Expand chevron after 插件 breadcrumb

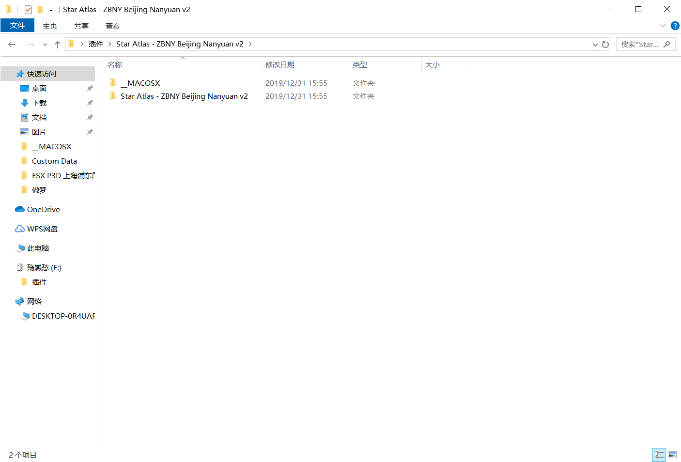[110, 44]
